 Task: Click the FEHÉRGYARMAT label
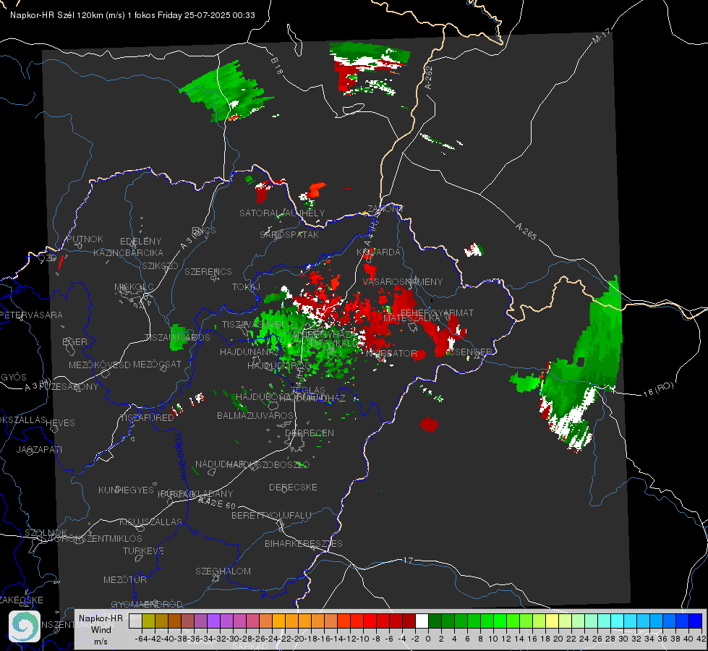pyautogui.click(x=437, y=312)
